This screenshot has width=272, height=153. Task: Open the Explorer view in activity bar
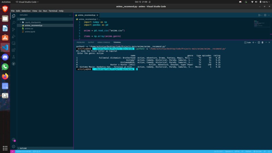click(13, 16)
